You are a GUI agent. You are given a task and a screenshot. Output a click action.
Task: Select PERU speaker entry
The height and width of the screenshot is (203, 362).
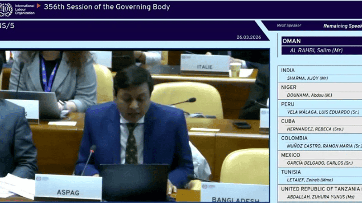coord(321,108)
